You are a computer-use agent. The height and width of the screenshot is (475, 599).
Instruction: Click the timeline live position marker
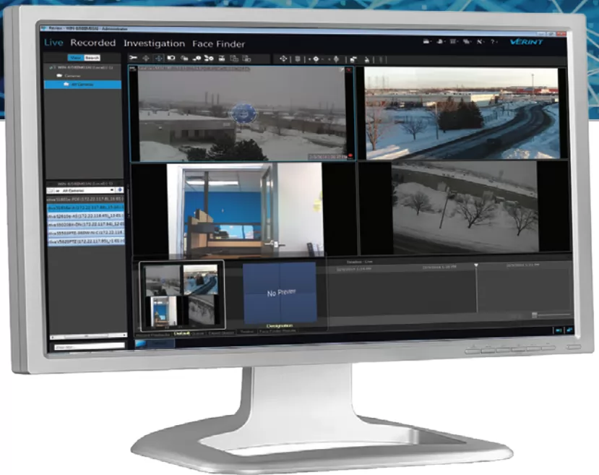[475, 267]
